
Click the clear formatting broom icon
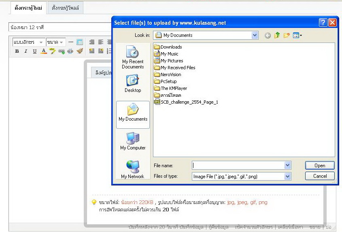point(80,51)
